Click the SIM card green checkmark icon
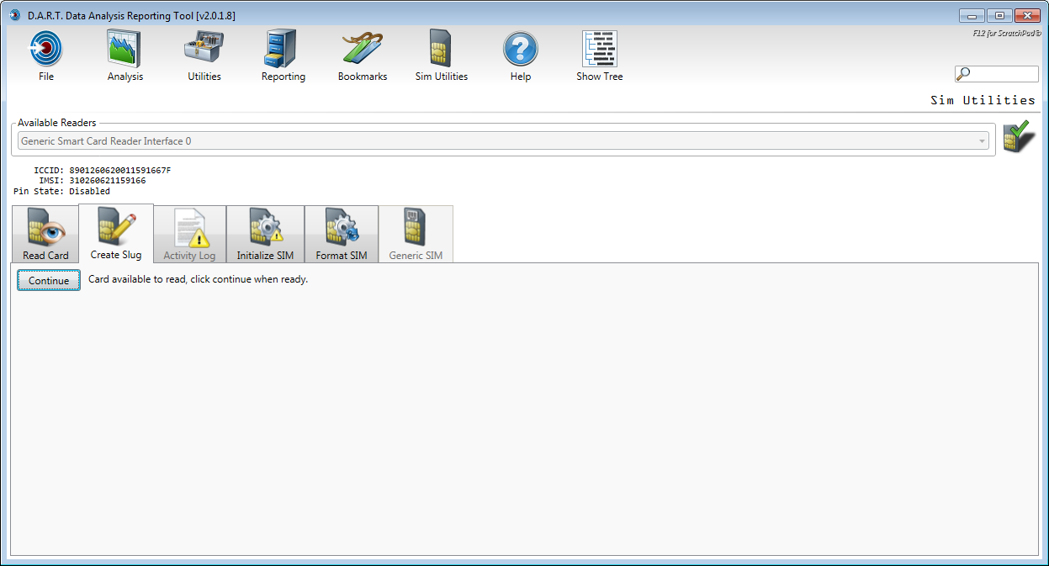Viewport: 1049px width, 566px height. tap(1020, 137)
